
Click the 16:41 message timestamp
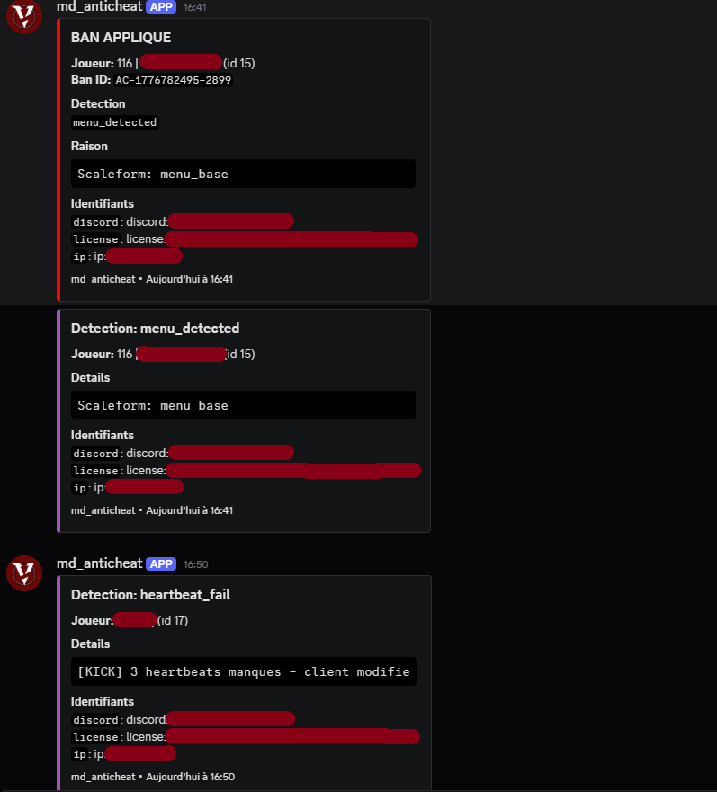click(195, 7)
